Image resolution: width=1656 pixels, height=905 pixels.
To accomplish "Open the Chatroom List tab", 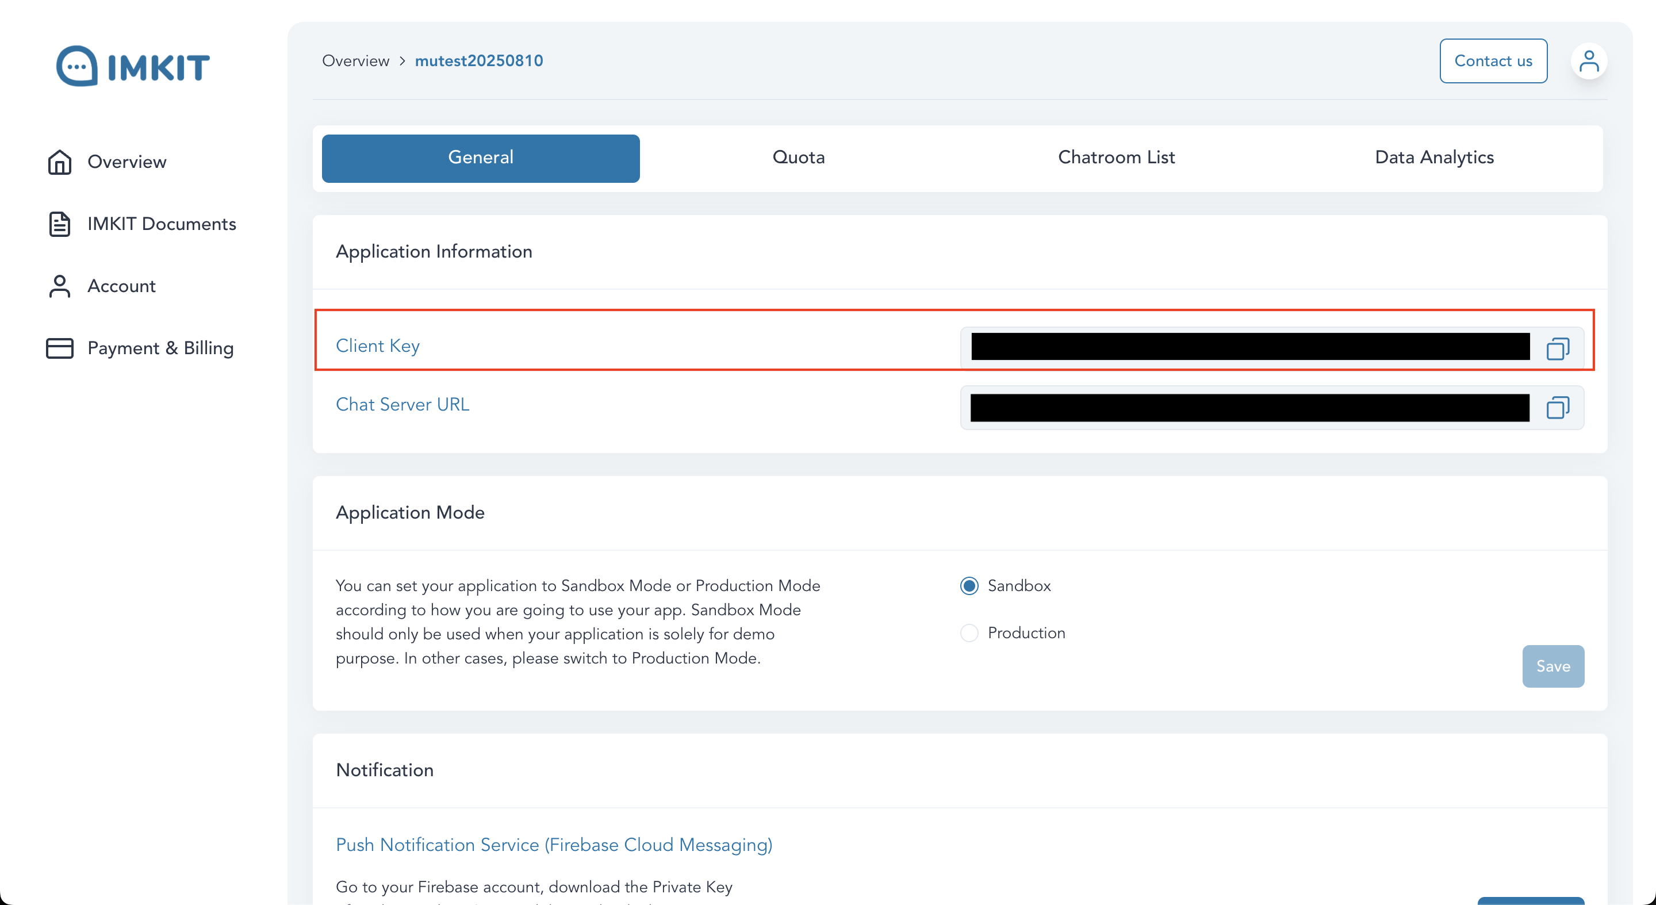I will pyautogui.click(x=1116, y=158).
